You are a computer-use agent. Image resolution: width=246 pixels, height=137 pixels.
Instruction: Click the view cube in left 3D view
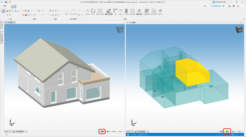120,29
